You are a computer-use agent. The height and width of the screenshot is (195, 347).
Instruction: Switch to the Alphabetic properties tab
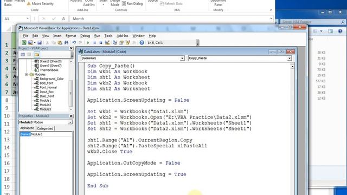[x=27, y=128]
